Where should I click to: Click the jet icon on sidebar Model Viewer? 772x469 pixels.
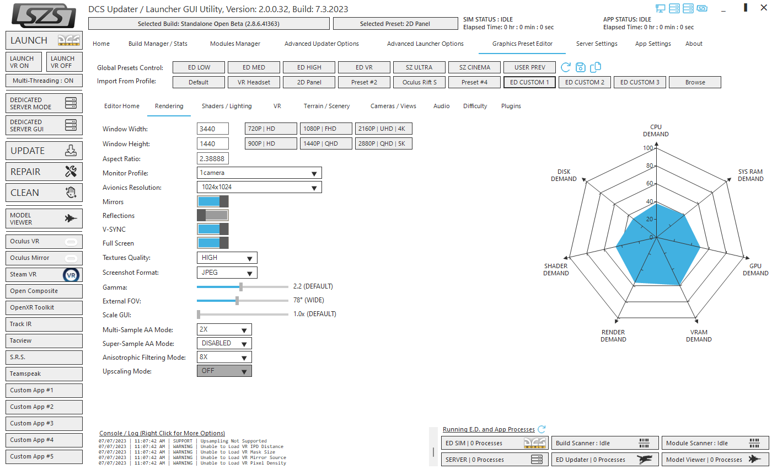tap(71, 218)
